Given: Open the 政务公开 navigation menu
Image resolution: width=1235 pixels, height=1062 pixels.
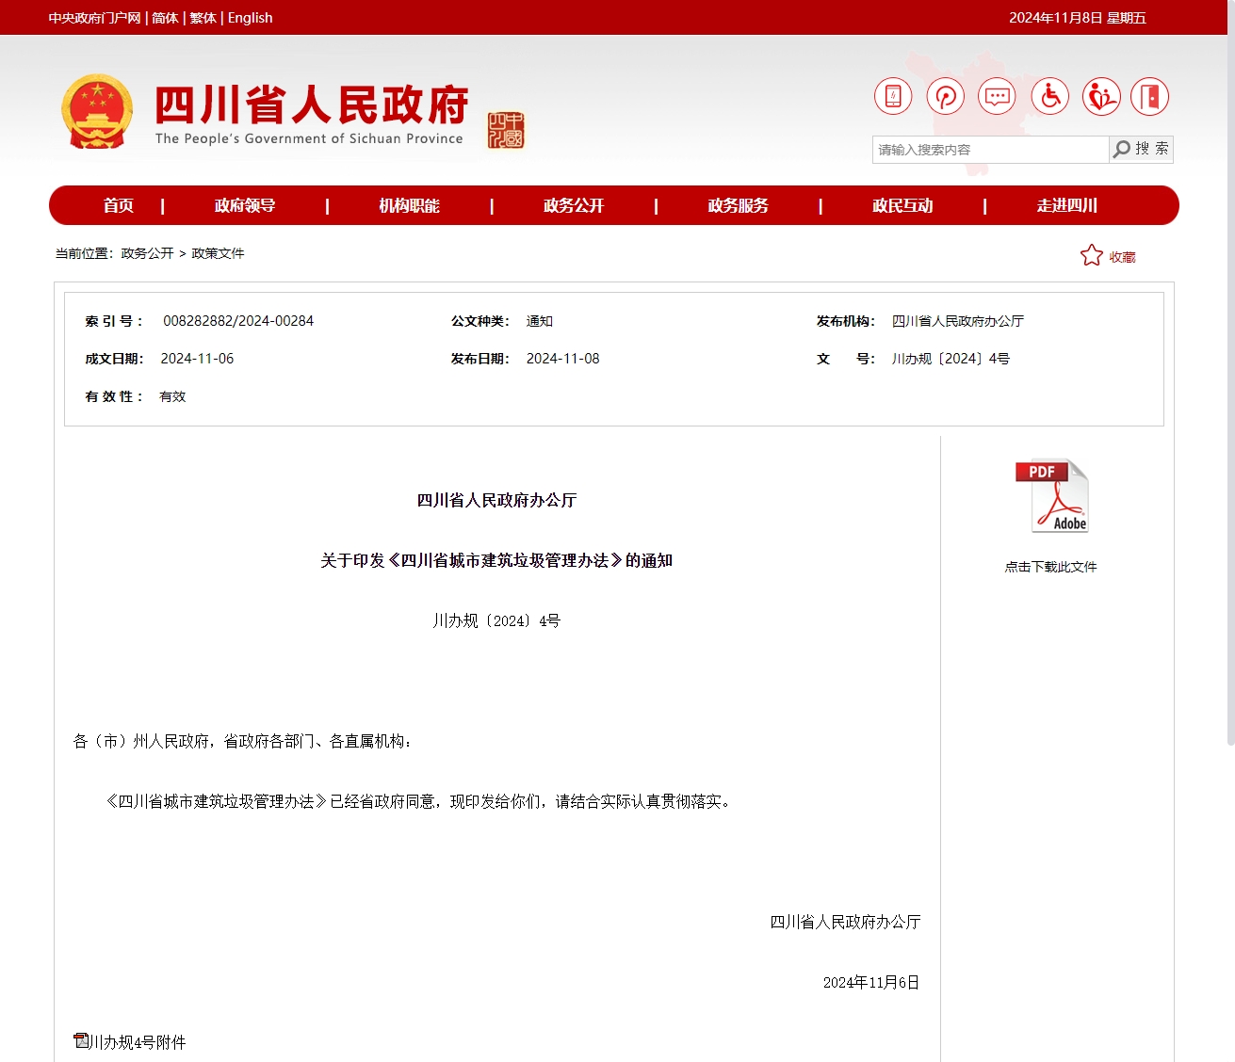Looking at the screenshot, I should point(573,205).
